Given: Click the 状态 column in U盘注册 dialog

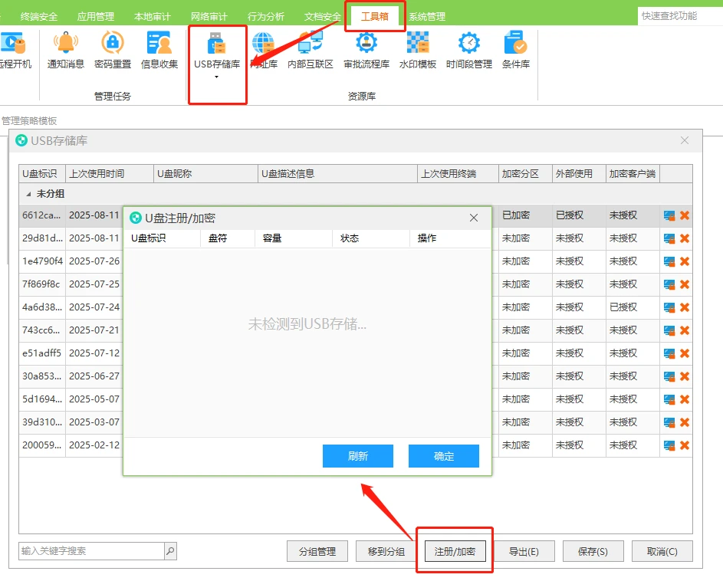Looking at the screenshot, I should (371, 238).
